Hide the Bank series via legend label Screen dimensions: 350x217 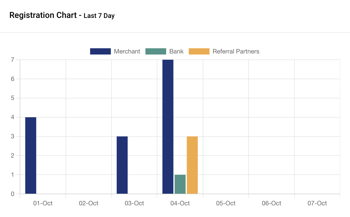(x=176, y=51)
